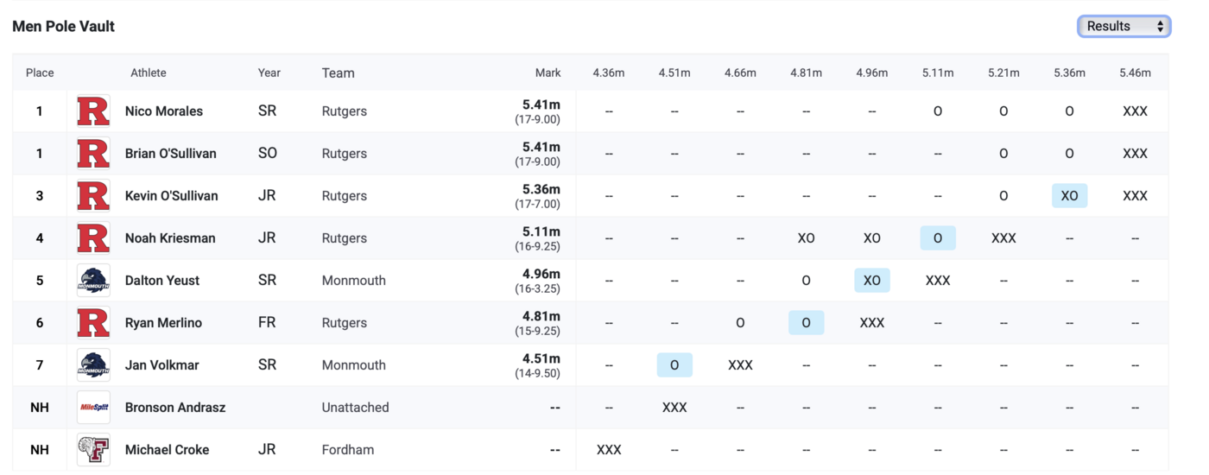Click the Mark column header
Viewport: 1209px width, 475px height.
(548, 73)
